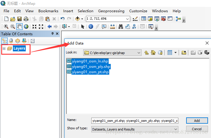Open the Catalog window icon
This screenshot has height=138, width=211.
[x=150, y=19]
